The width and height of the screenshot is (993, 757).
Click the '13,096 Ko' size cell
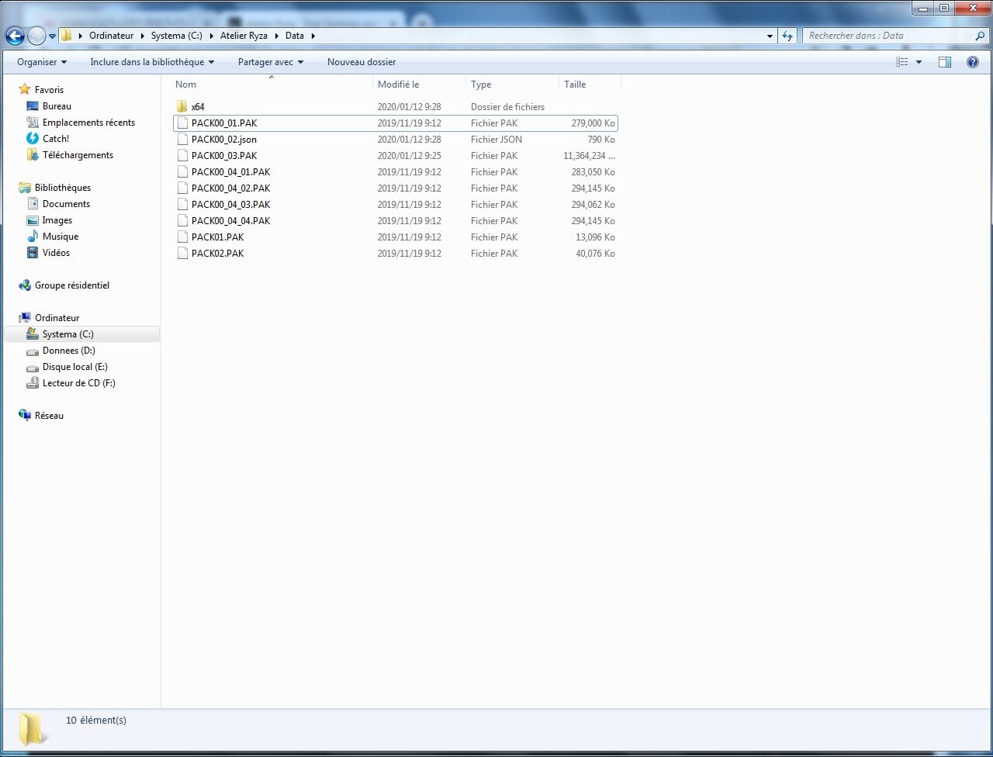coord(595,237)
